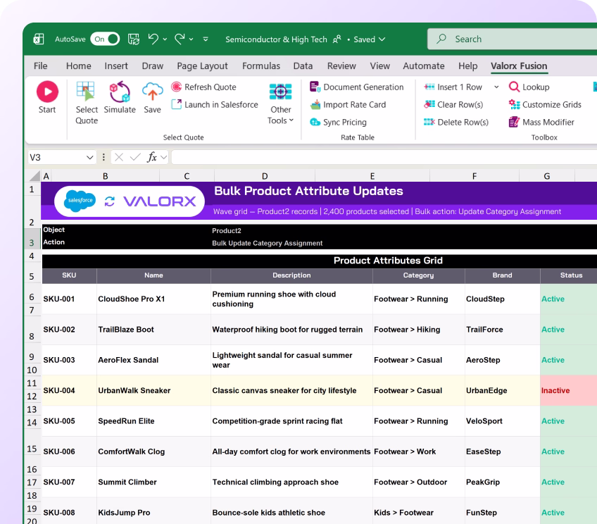Image resolution: width=597 pixels, height=524 pixels.
Task: Switch to the Draw tab
Action: tap(153, 66)
